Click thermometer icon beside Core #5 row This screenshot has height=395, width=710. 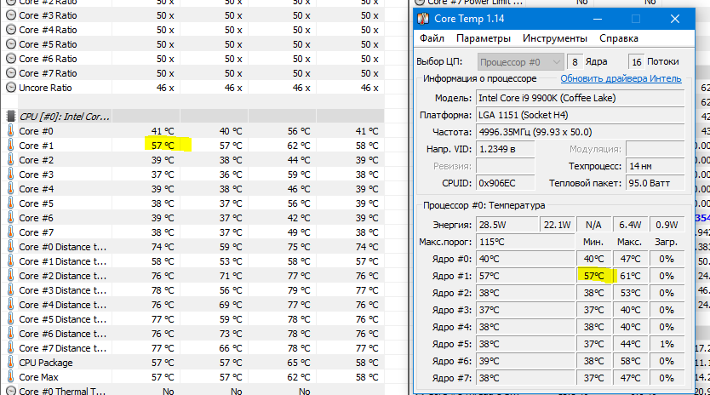(10, 203)
